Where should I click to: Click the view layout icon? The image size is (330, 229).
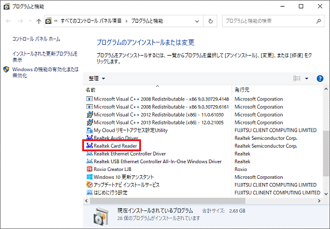click(297, 78)
